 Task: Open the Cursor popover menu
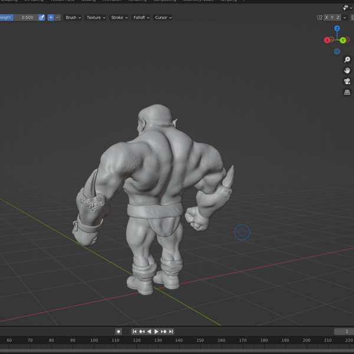(163, 18)
